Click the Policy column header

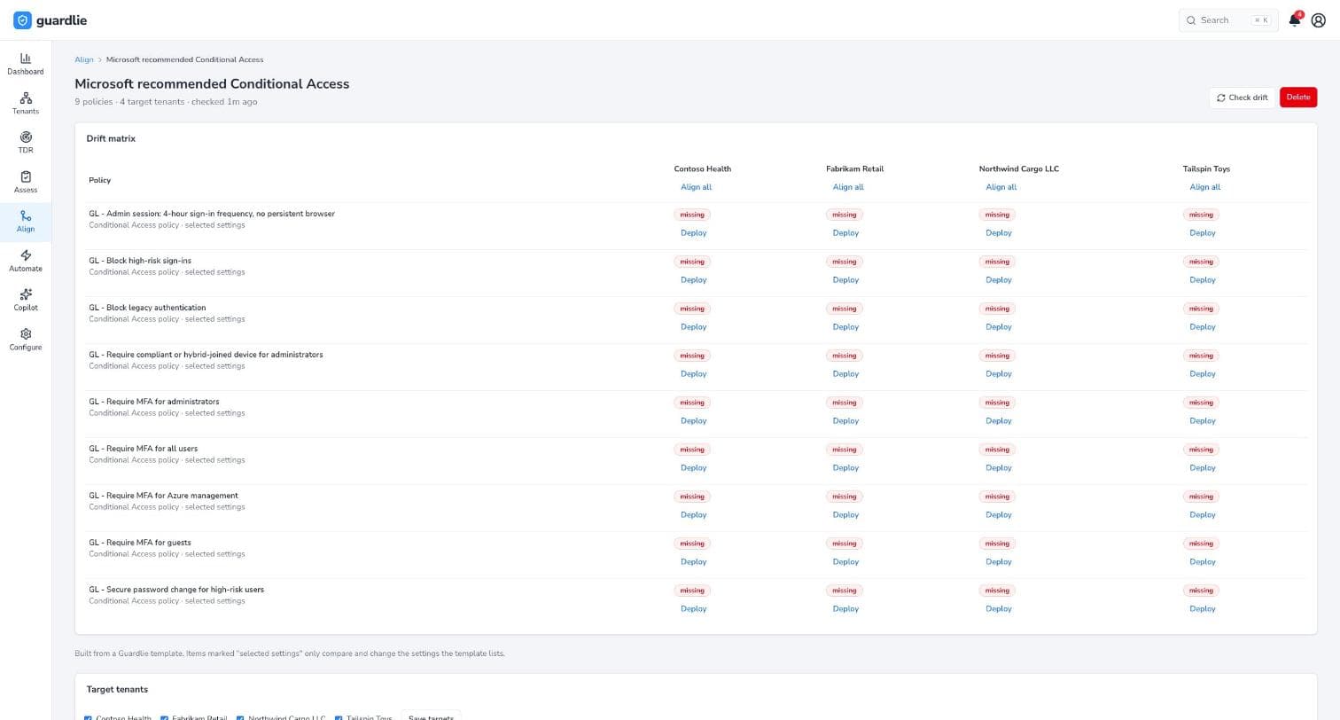tap(99, 181)
